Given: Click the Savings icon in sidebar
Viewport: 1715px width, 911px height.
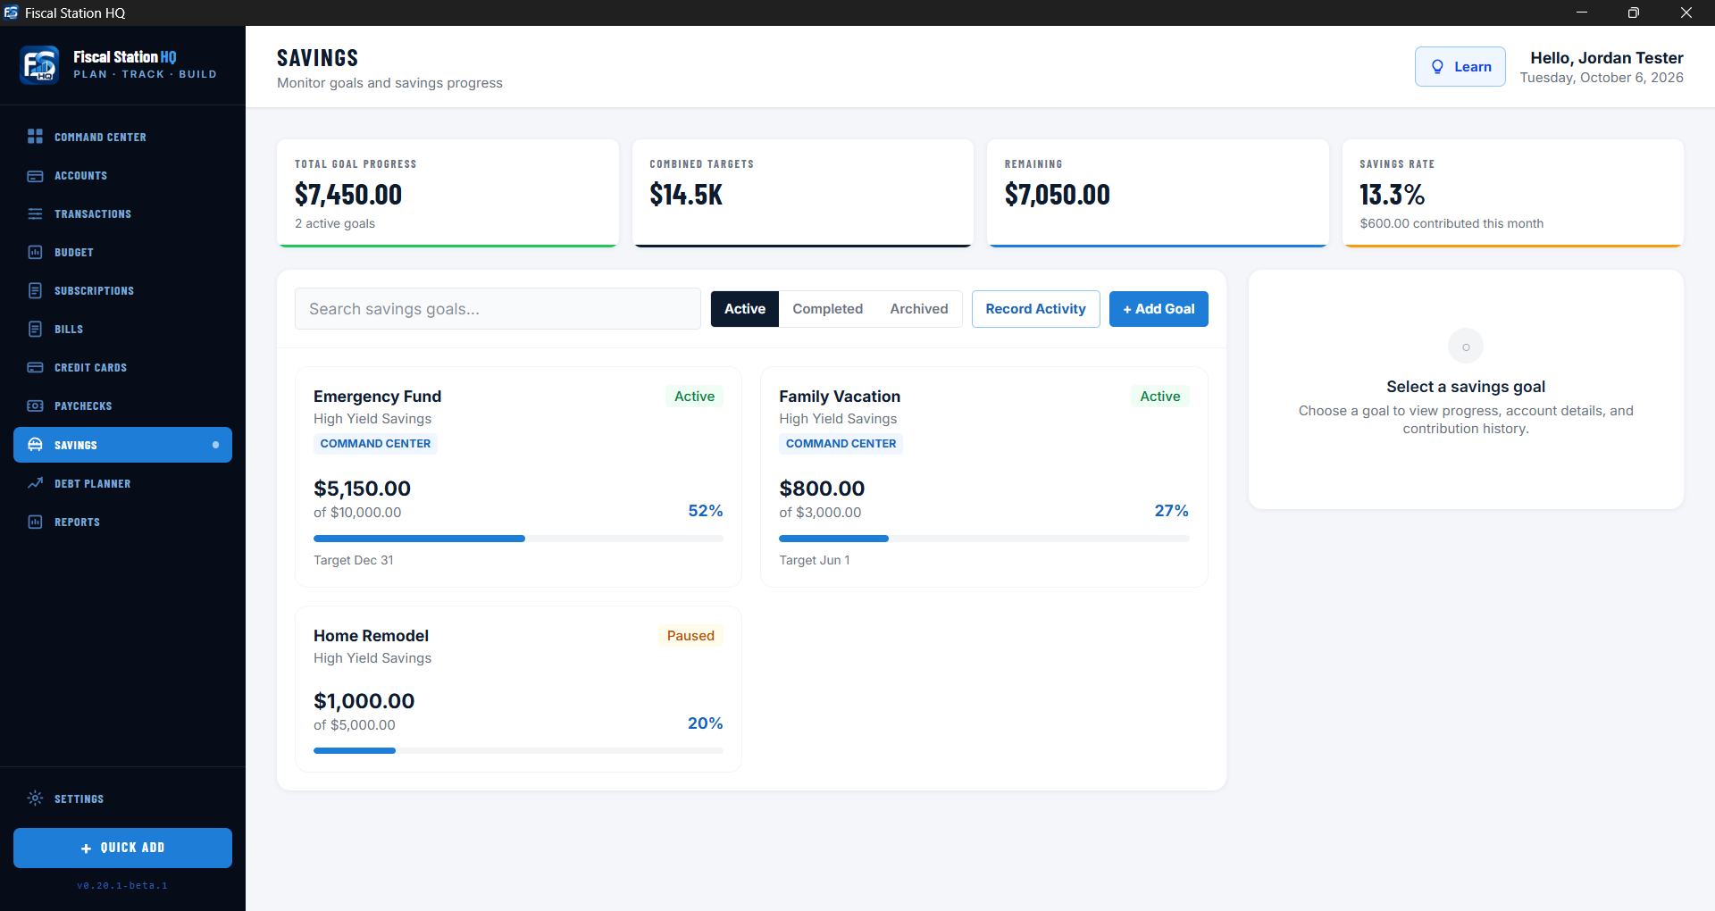Looking at the screenshot, I should pyautogui.click(x=35, y=445).
